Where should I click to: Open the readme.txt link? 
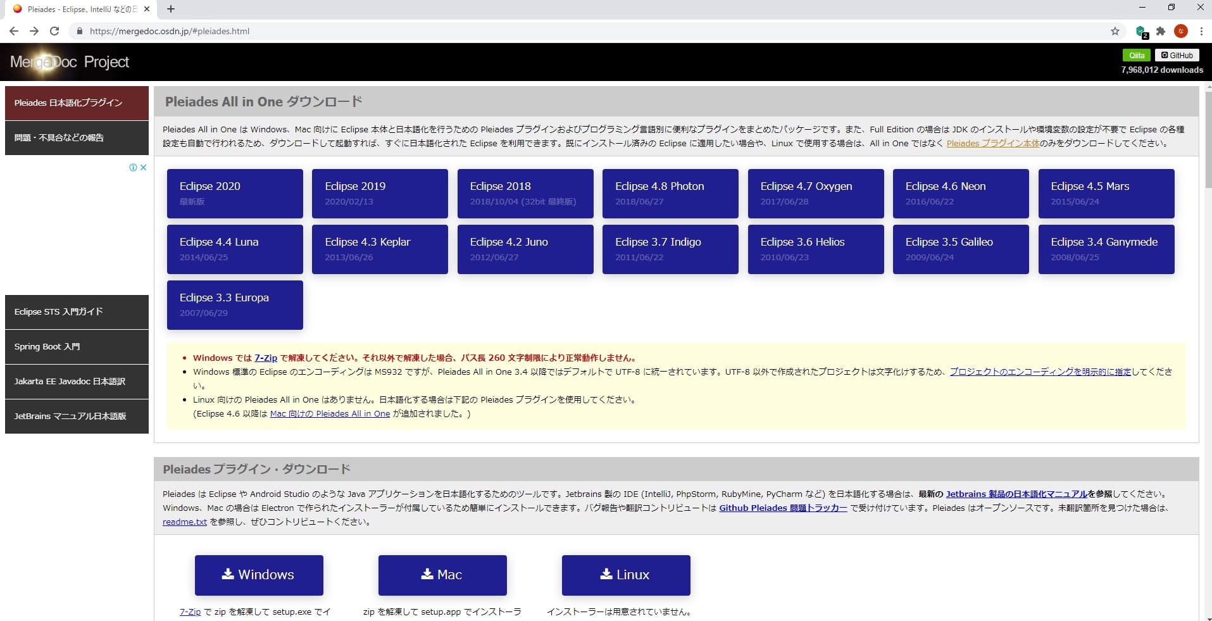pyautogui.click(x=185, y=522)
